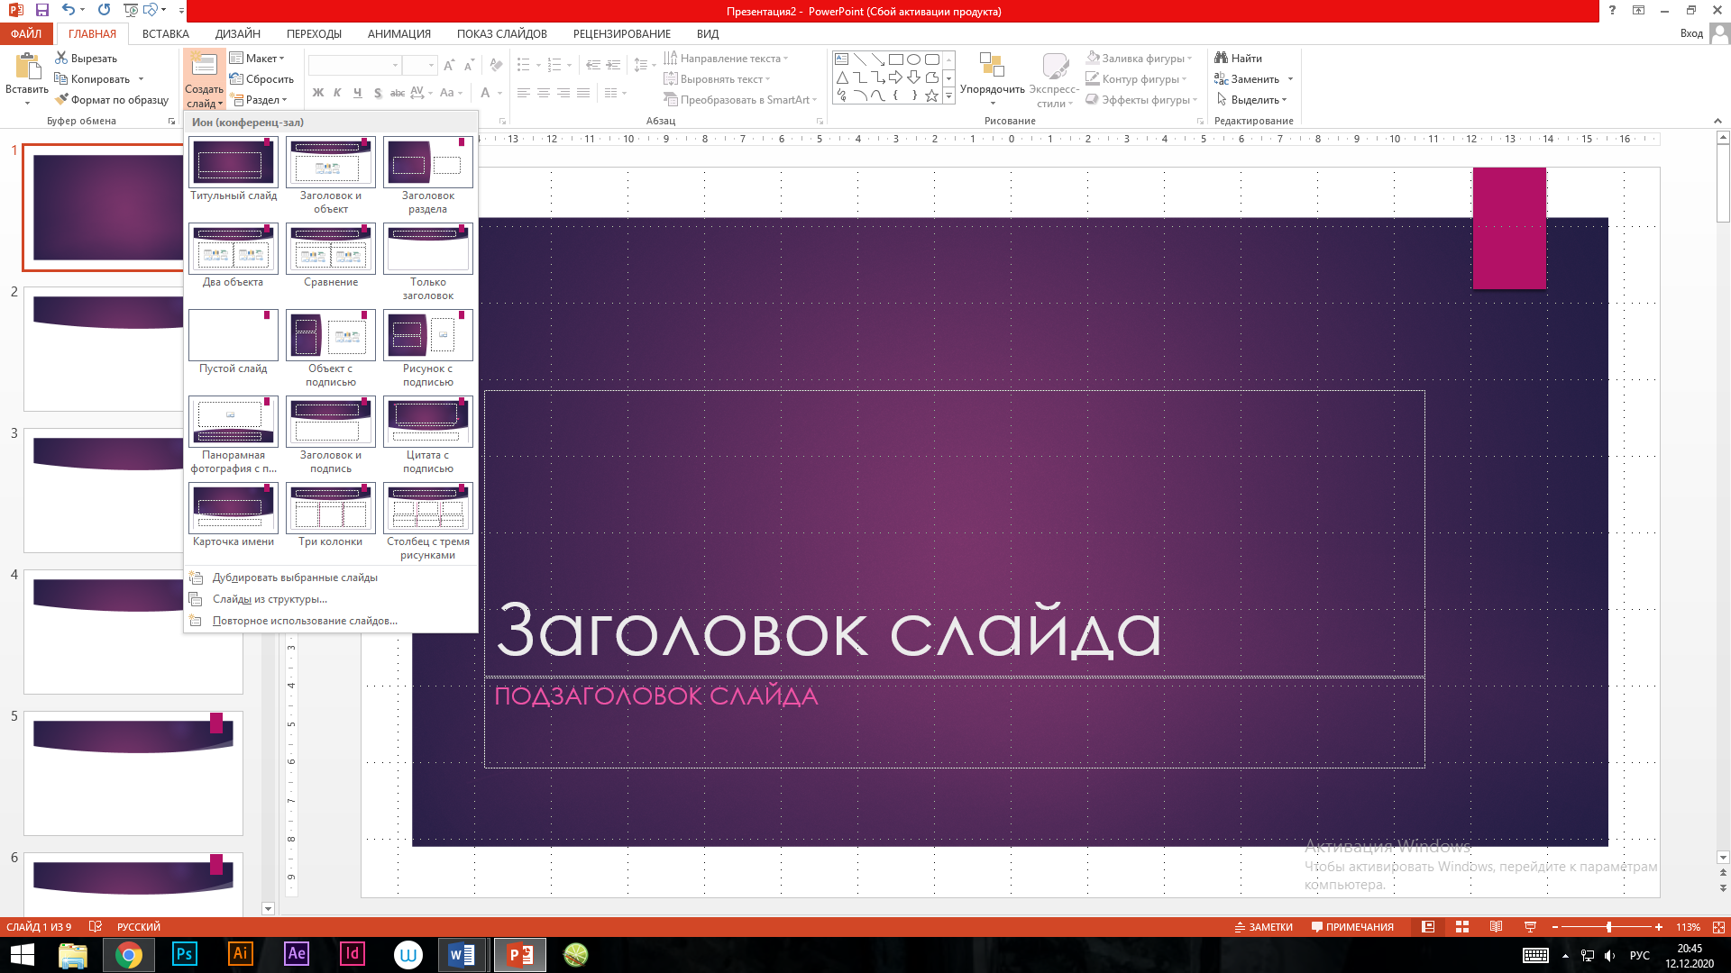Viewport: 1731px width, 973px height.
Task: Toggle Normal view button in status bar
Action: point(1428,927)
